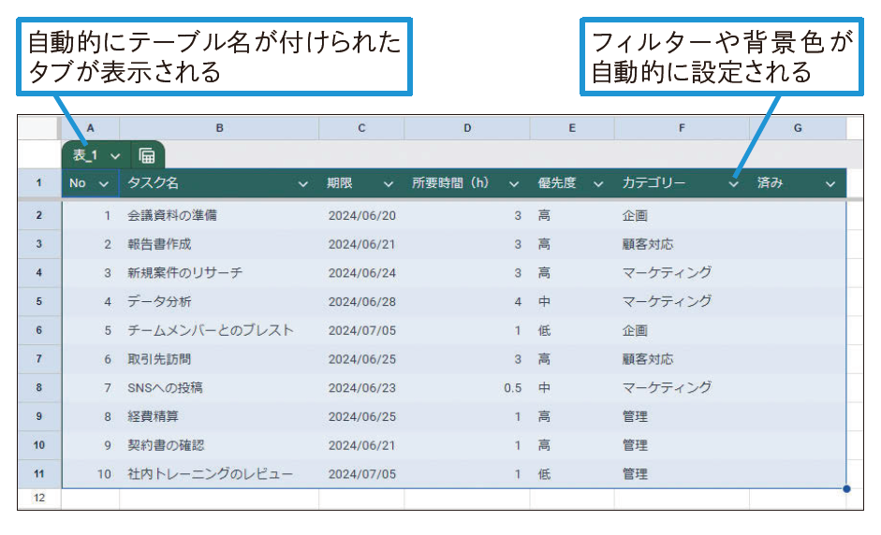Click the cell 経費精算
This screenshot has height=535, width=881.
(219, 416)
